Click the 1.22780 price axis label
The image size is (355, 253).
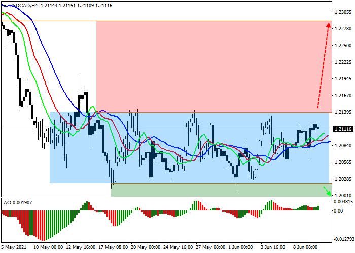point(343,29)
